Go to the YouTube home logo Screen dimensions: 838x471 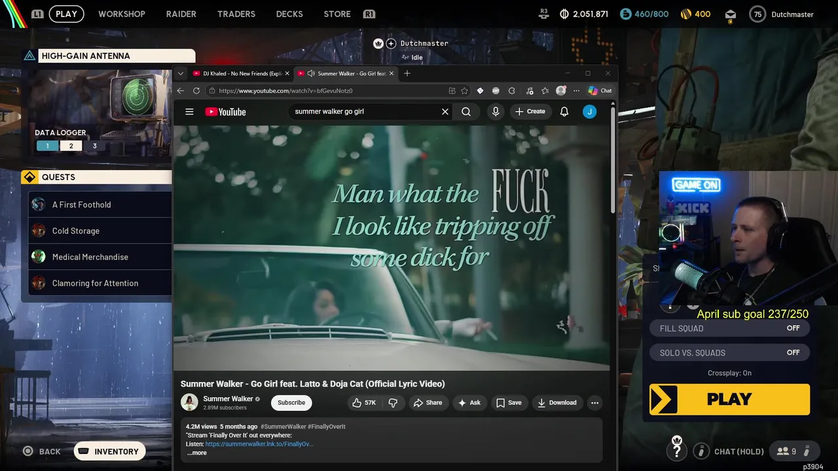225,112
